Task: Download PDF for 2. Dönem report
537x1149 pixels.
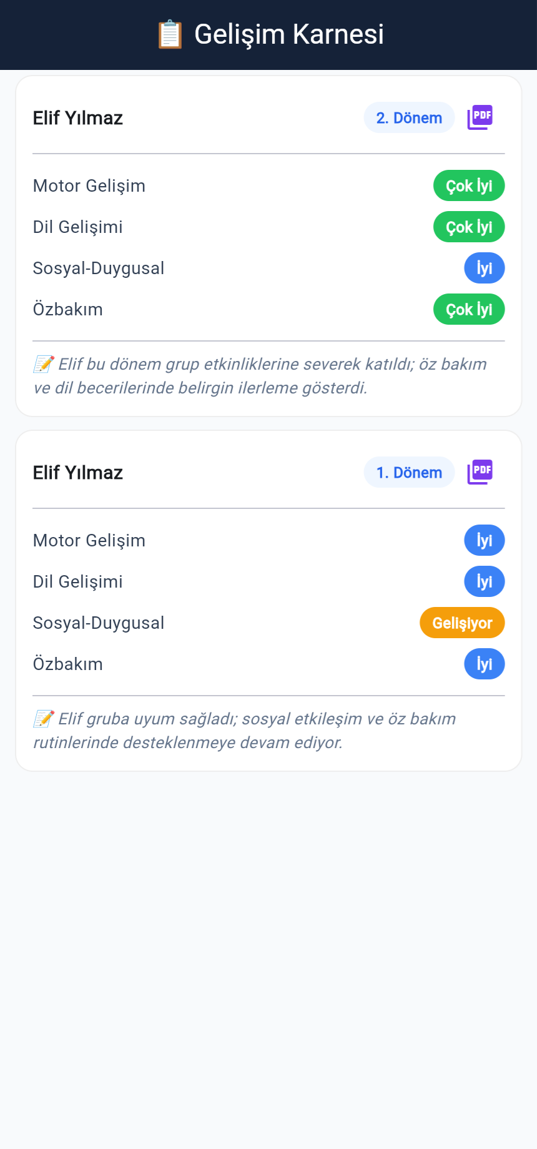Action: tap(480, 117)
